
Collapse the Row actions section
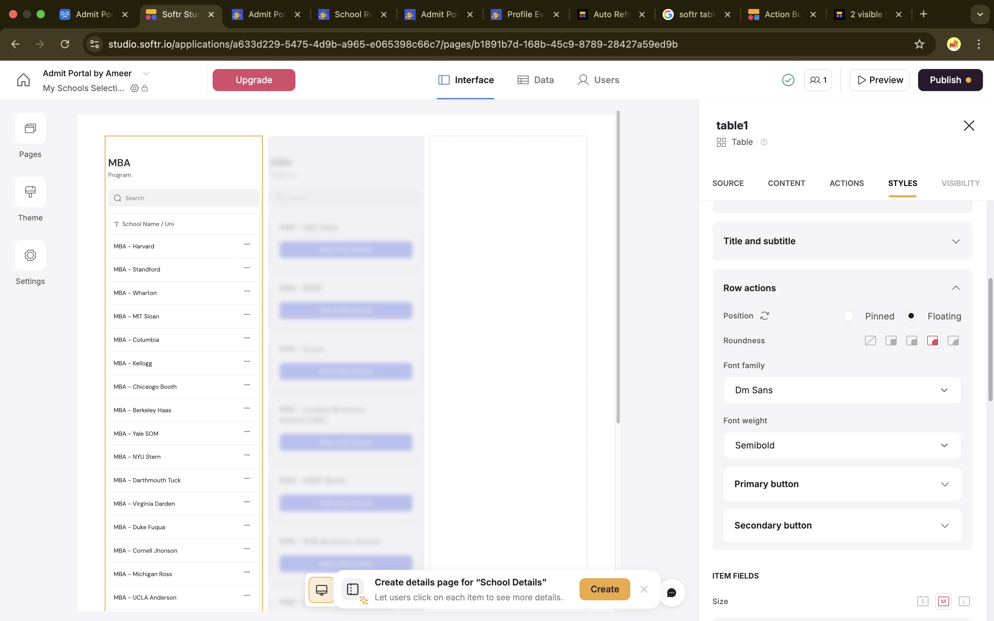[956, 288]
